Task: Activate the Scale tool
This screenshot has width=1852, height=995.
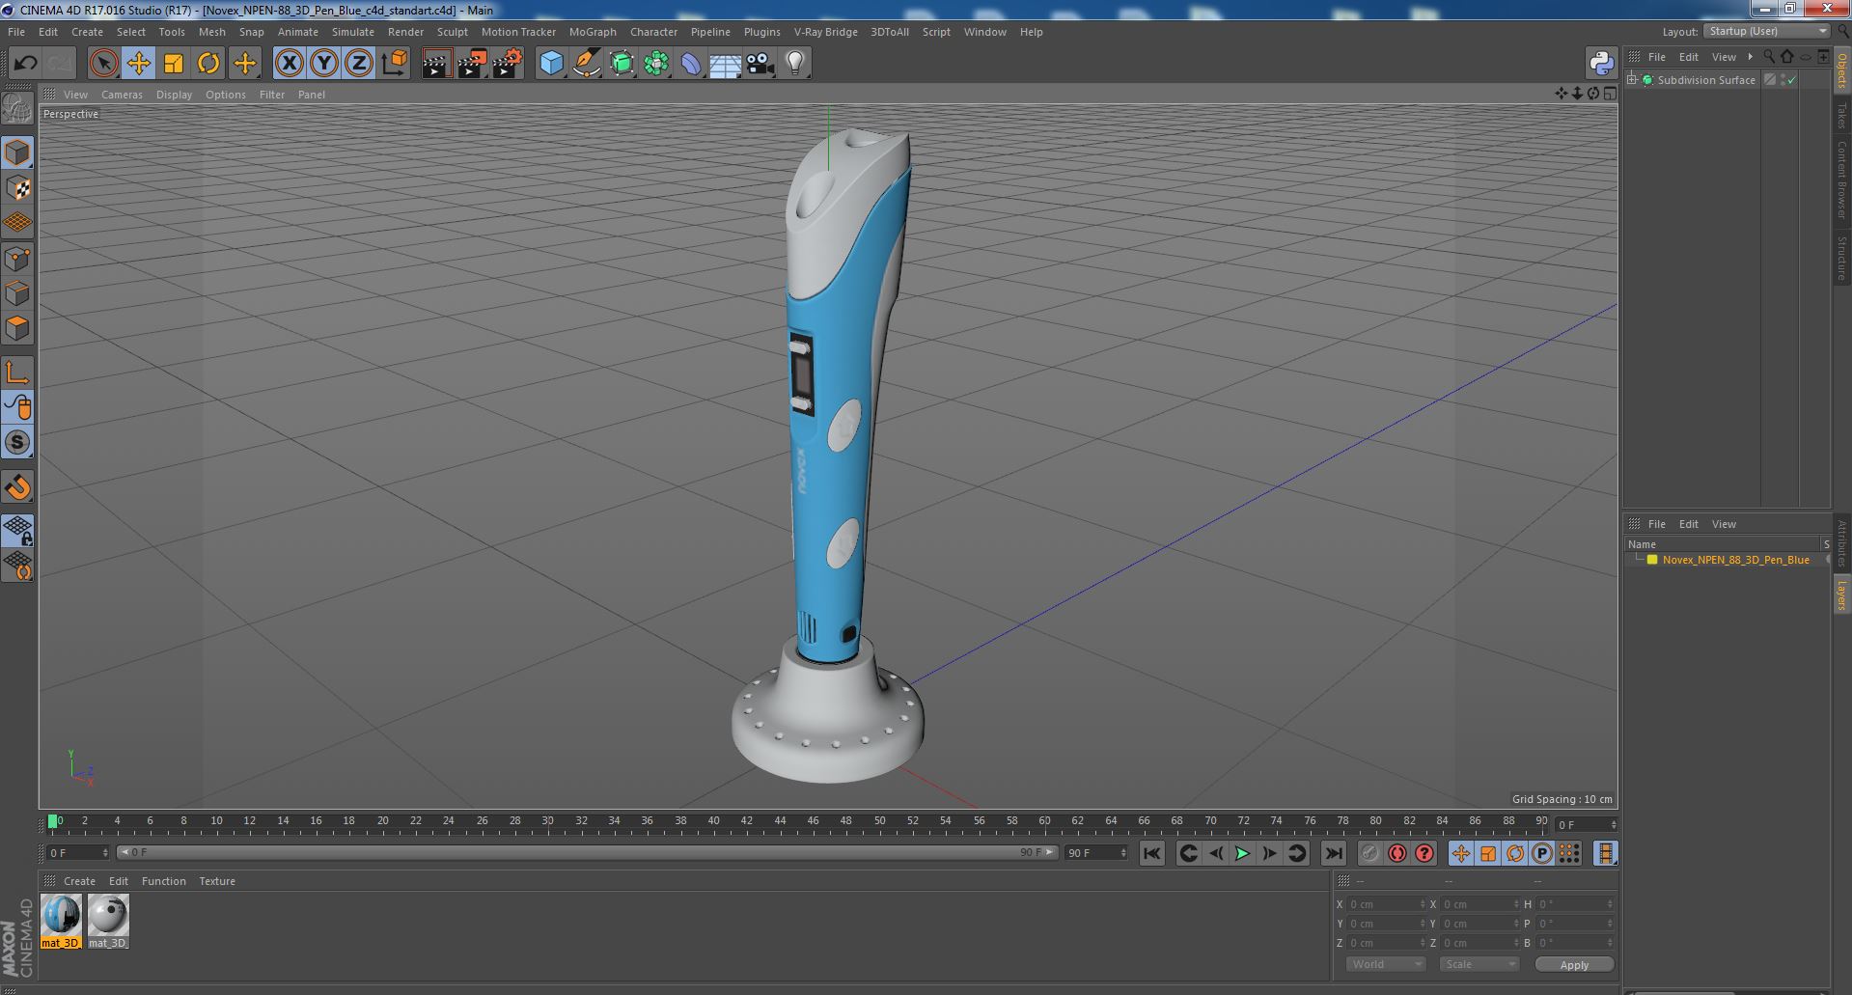Action: (174, 64)
